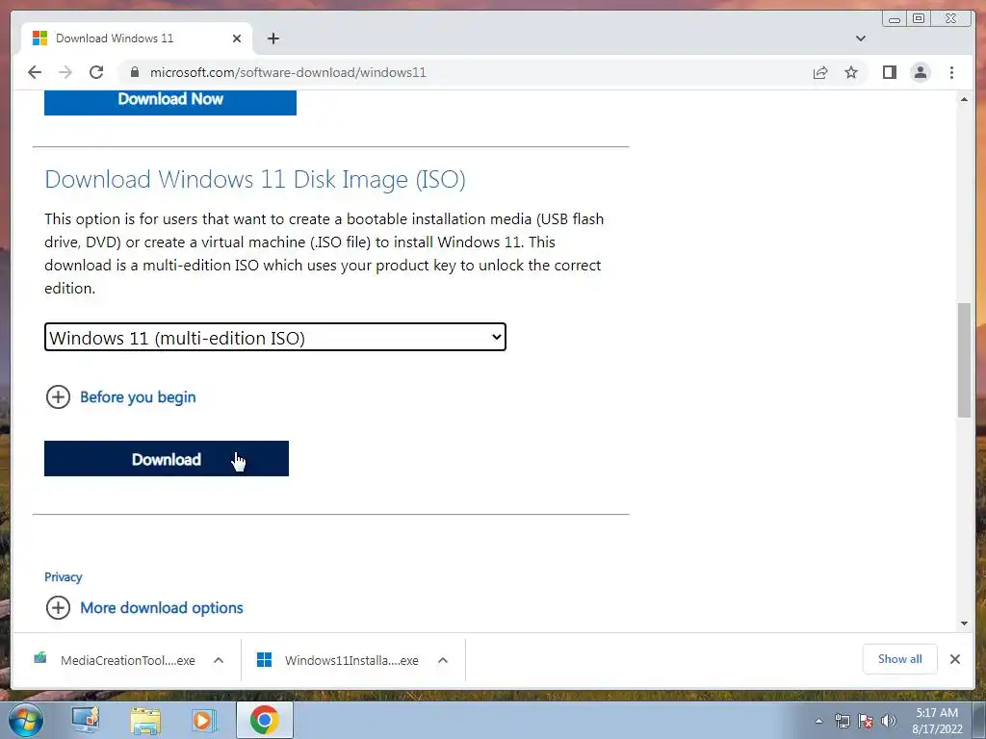The width and height of the screenshot is (986, 739).
Task: Bookmark this page with the star icon
Action: pyautogui.click(x=851, y=72)
